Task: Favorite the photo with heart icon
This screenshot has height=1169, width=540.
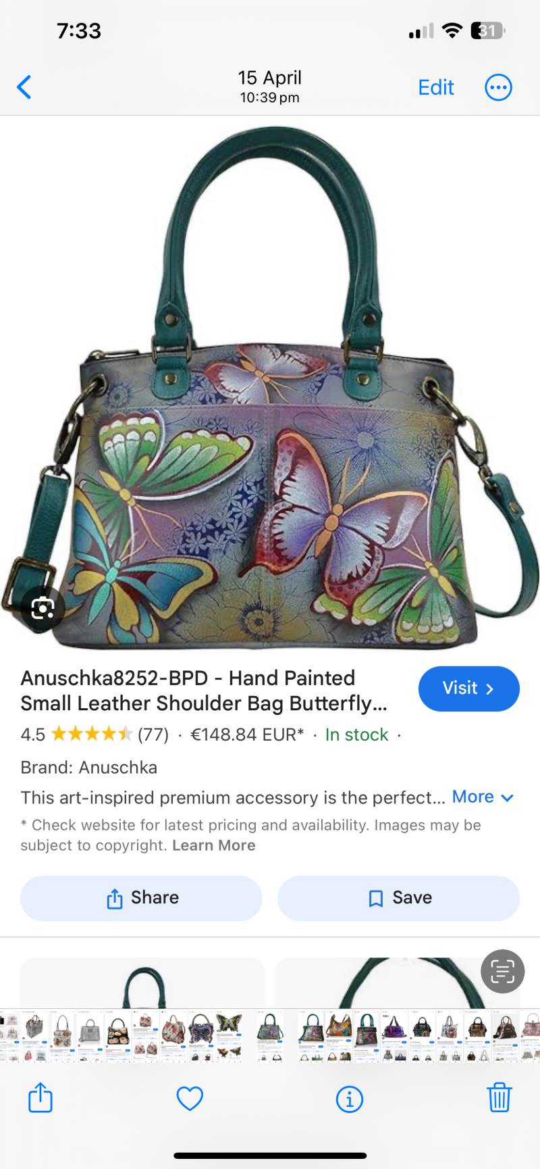Action: 190,1099
